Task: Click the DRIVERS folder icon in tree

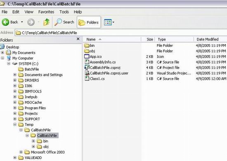Action: (x=21, y=80)
